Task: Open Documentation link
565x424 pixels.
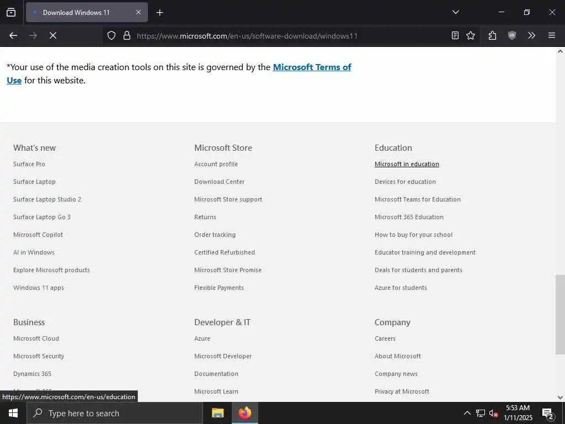Action: (216, 374)
